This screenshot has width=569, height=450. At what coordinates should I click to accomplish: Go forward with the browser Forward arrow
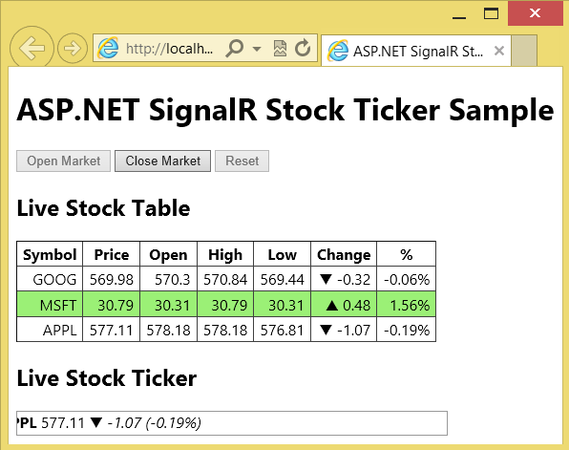coord(73,48)
